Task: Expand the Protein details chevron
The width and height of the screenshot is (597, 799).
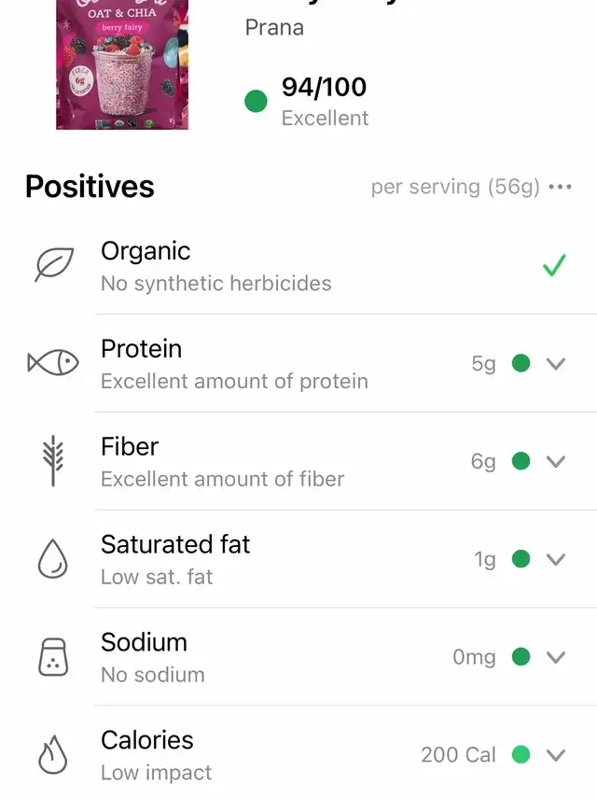Action: click(556, 364)
